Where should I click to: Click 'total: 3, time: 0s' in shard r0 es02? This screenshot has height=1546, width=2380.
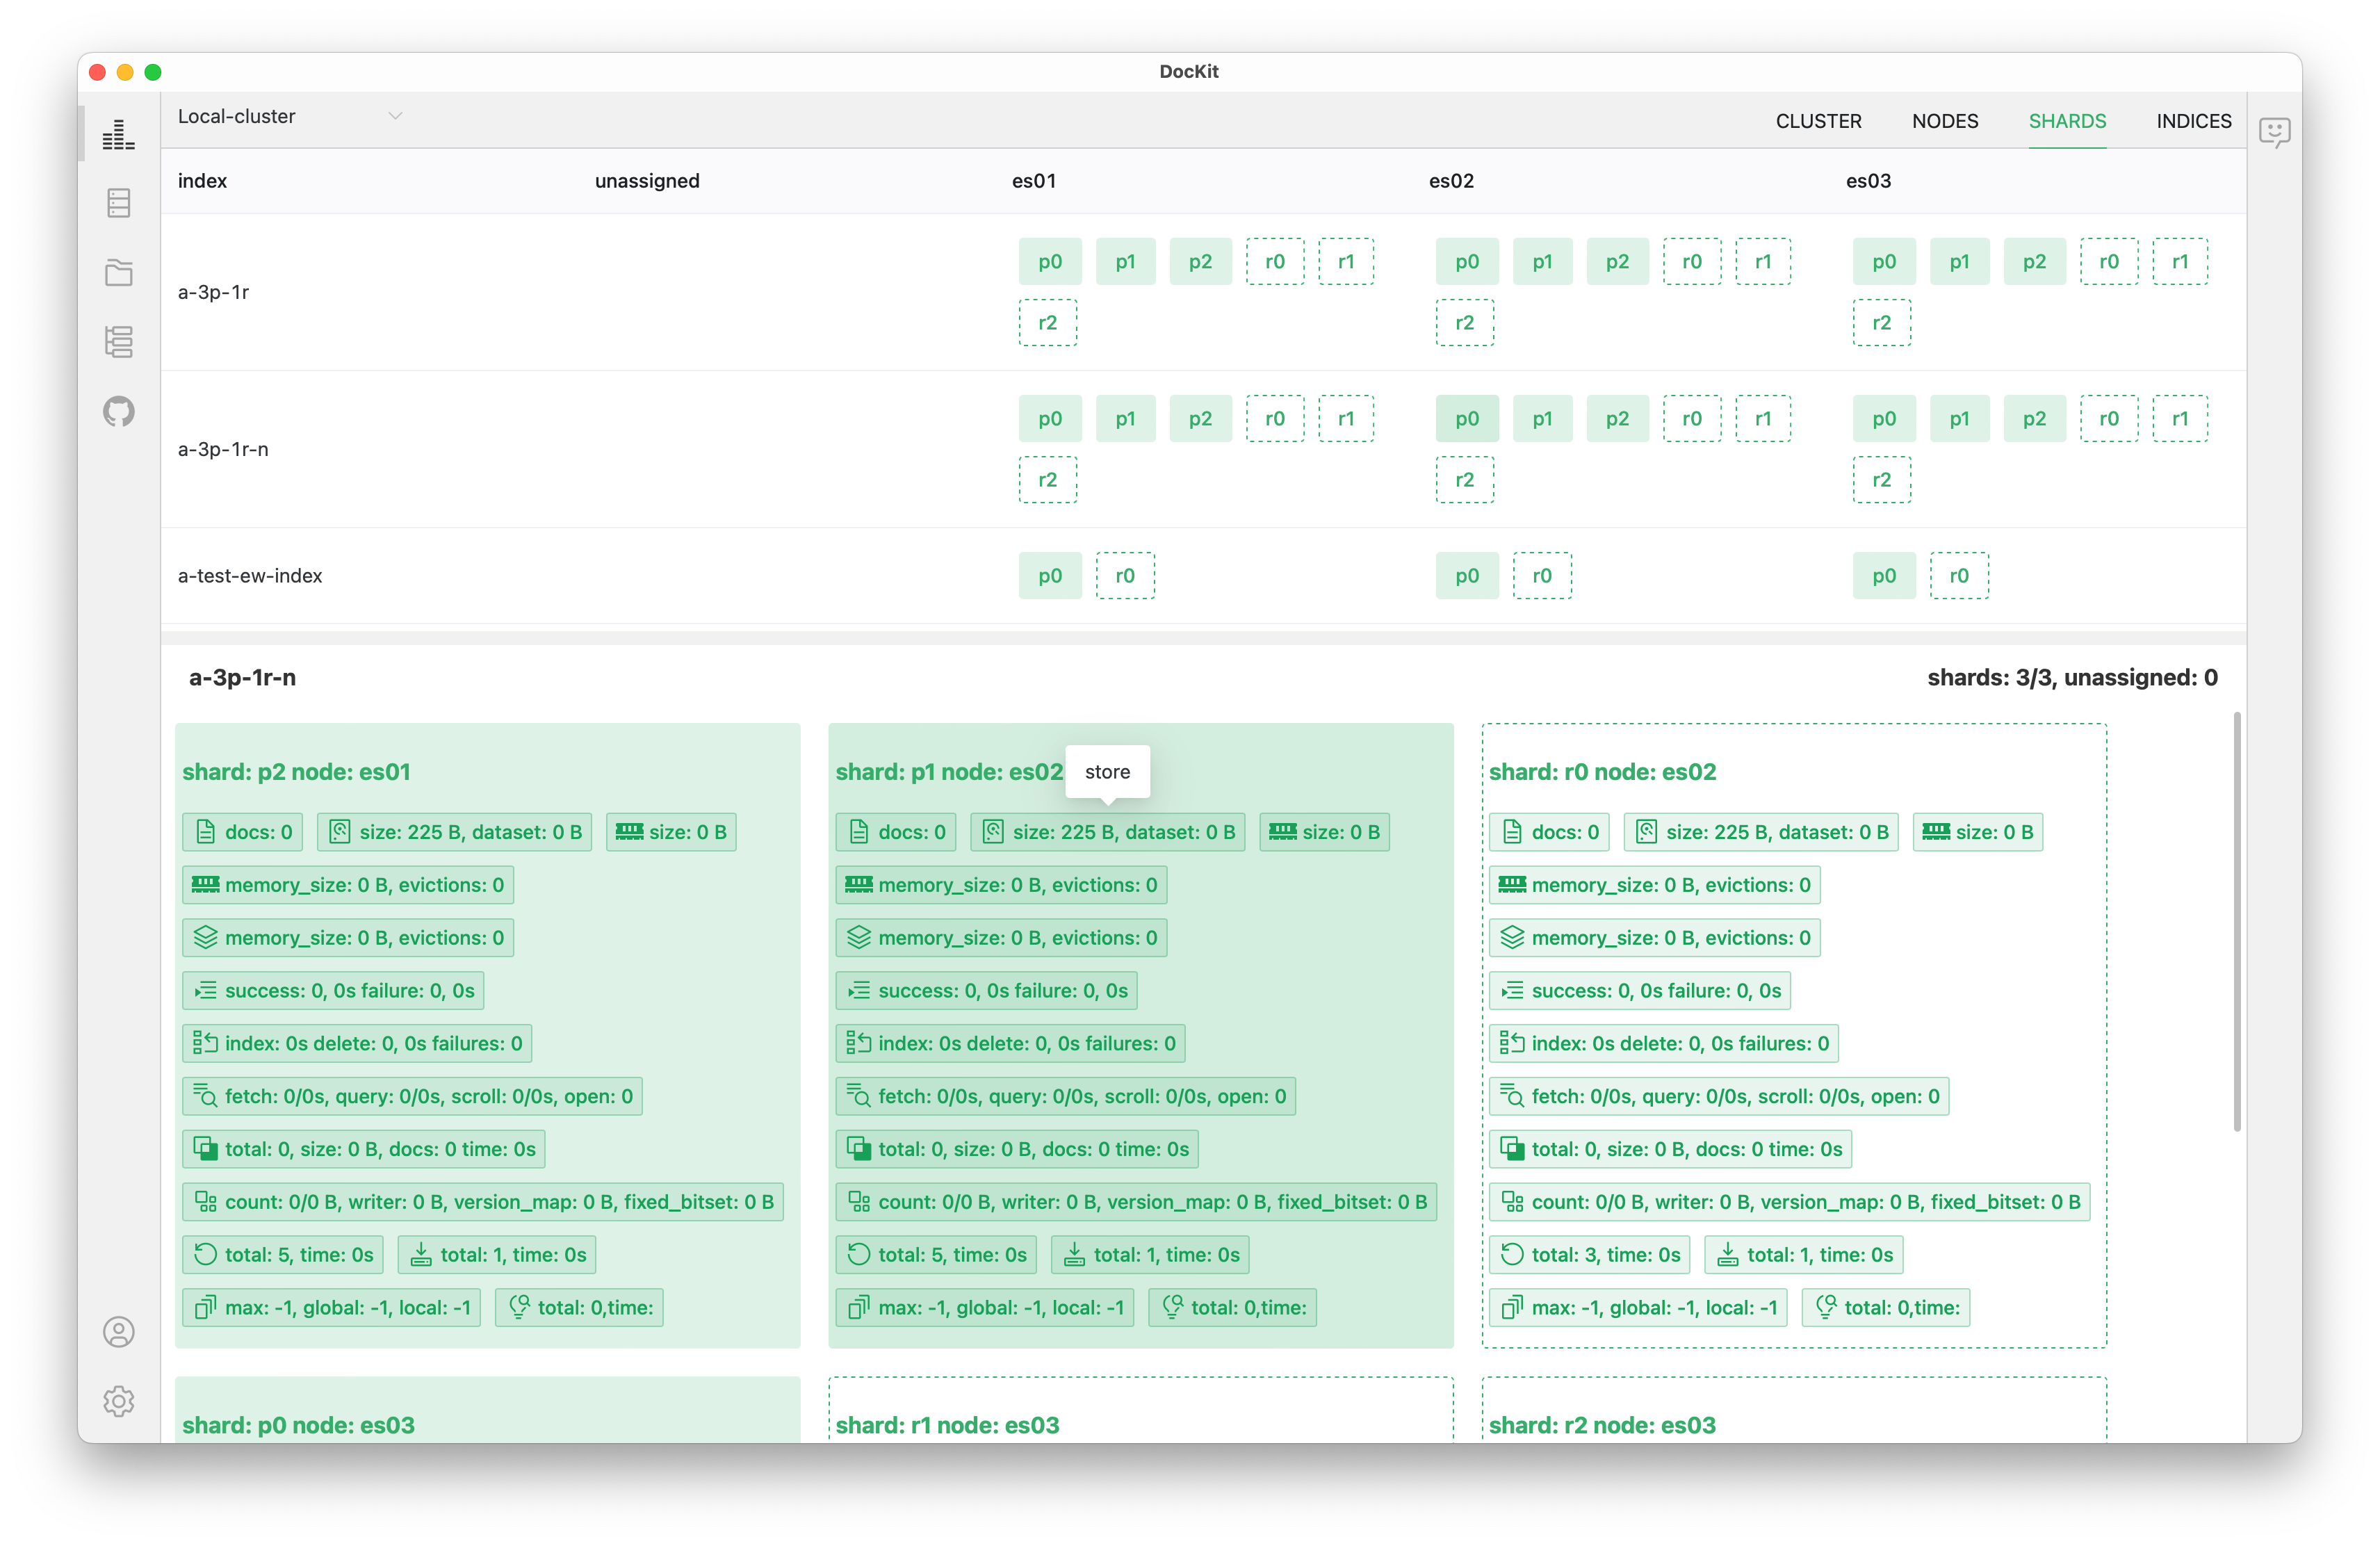1589,1255
